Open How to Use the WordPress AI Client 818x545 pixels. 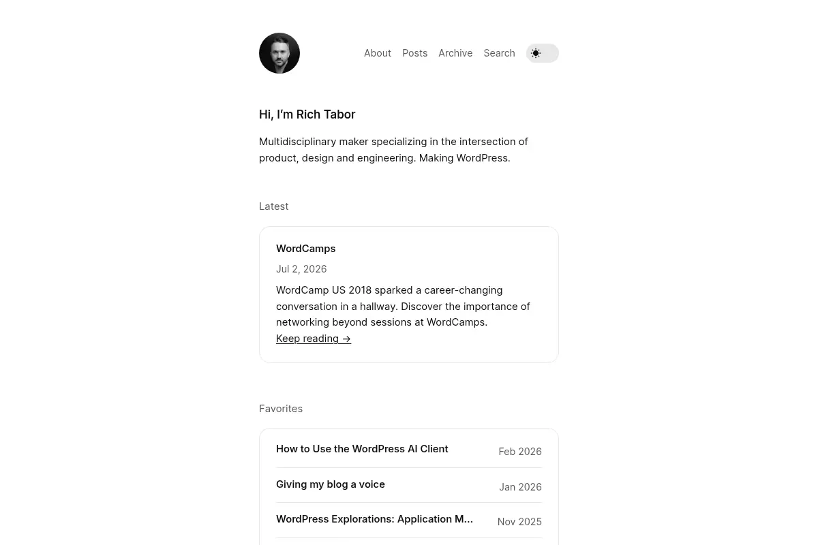click(362, 449)
